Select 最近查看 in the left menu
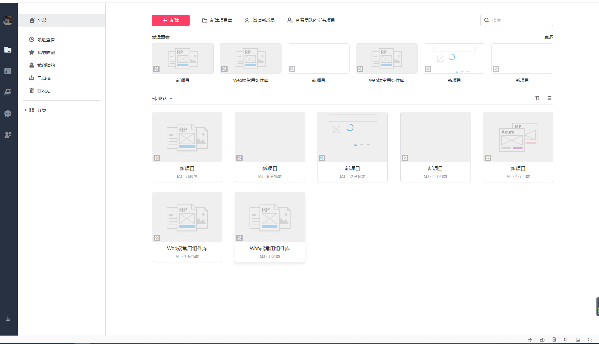599x344 pixels. click(46, 40)
